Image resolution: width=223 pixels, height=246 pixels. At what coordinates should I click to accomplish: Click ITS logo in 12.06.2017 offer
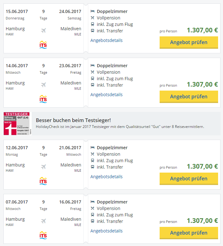[43, 181]
